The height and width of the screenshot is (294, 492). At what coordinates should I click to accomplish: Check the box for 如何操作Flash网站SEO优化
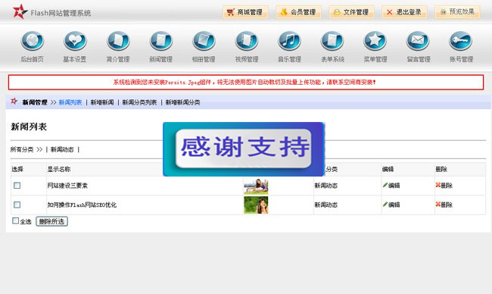[x=17, y=205]
